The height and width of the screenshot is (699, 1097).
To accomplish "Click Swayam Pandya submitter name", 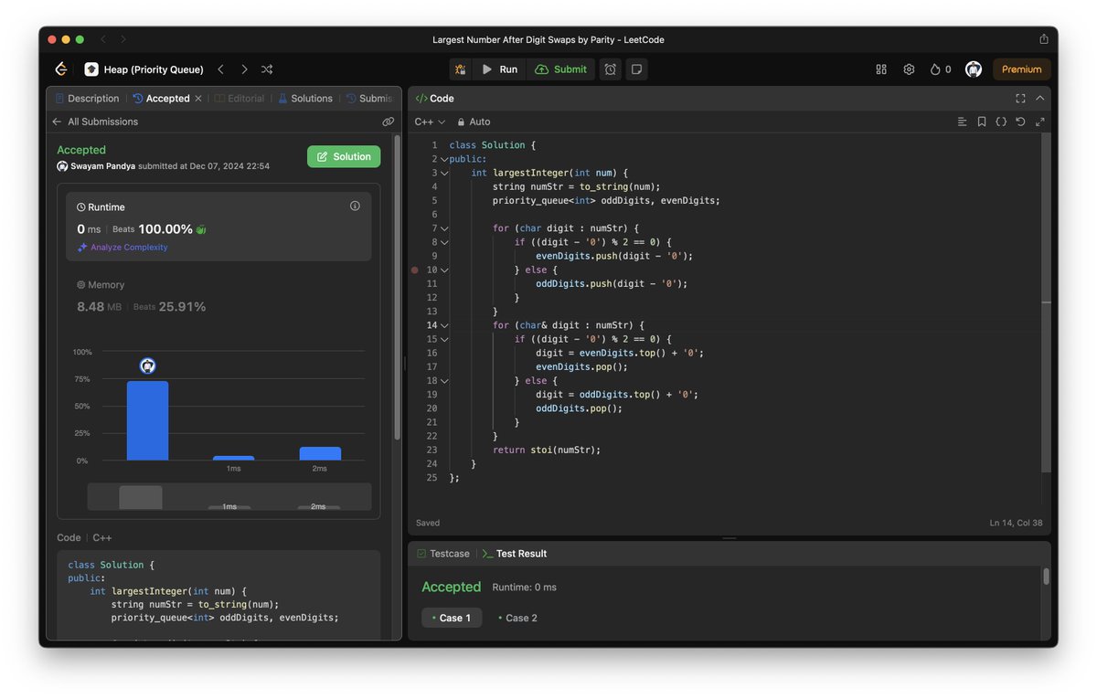I will [102, 166].
